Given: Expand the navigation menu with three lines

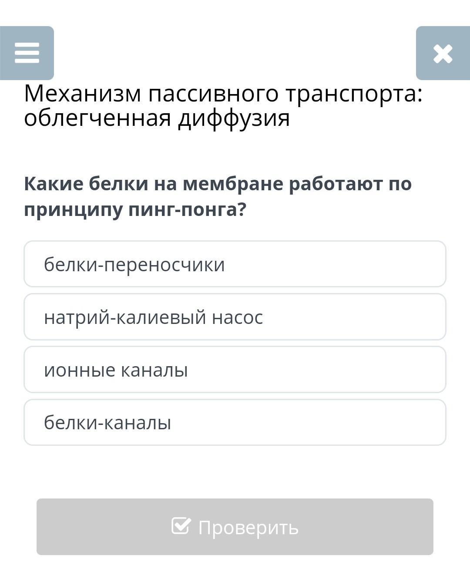Looking at the screenshot, I should tap(27, 53).
